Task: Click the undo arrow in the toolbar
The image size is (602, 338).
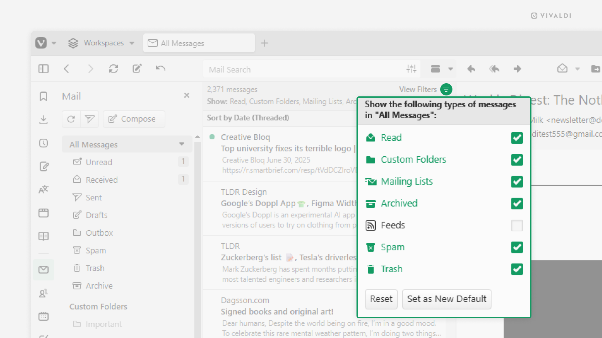Action: (x=161, y=69)
